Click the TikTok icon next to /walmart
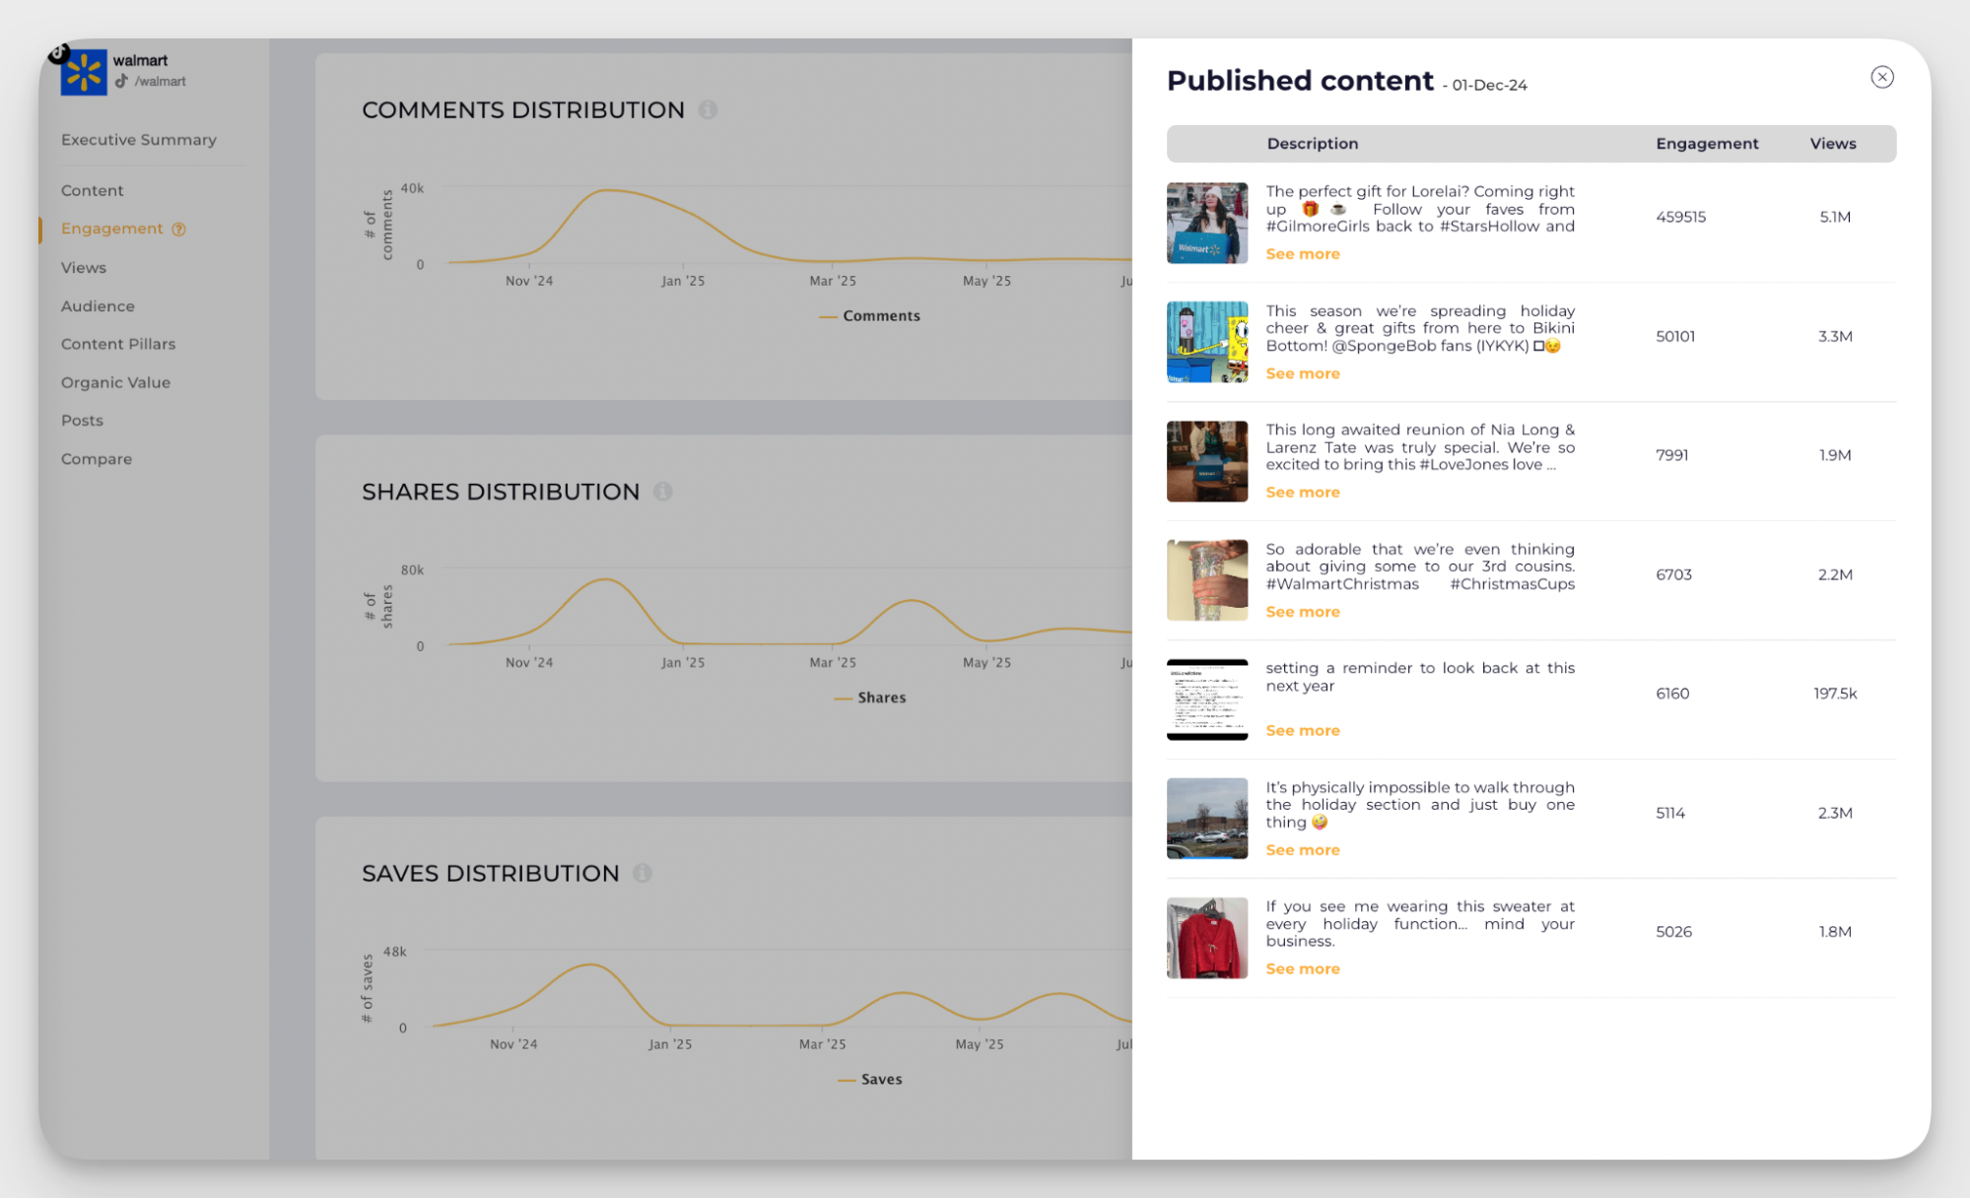The width and height of the screenshot is (1970, 1199). [x=124, y=81]
